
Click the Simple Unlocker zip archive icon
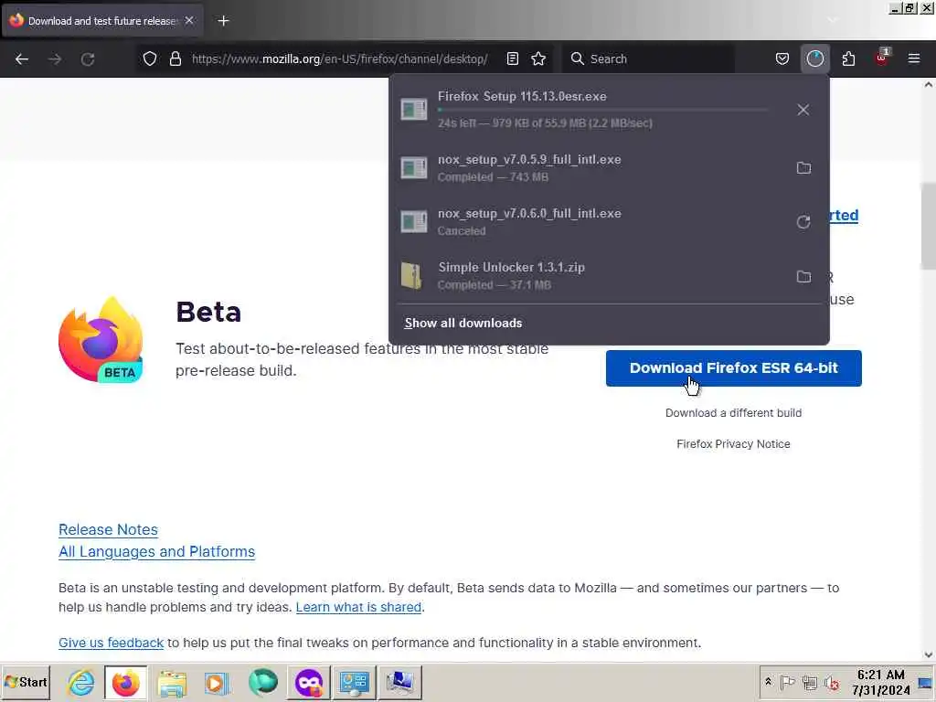click(412, 276)
